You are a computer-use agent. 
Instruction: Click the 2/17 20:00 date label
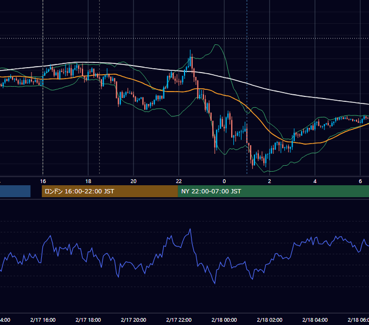click(133, 320)
